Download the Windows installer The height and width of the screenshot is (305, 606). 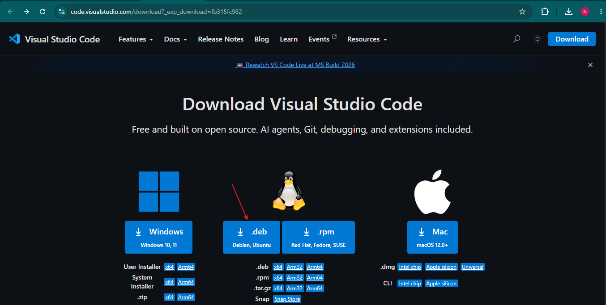(x=158, y=237)
